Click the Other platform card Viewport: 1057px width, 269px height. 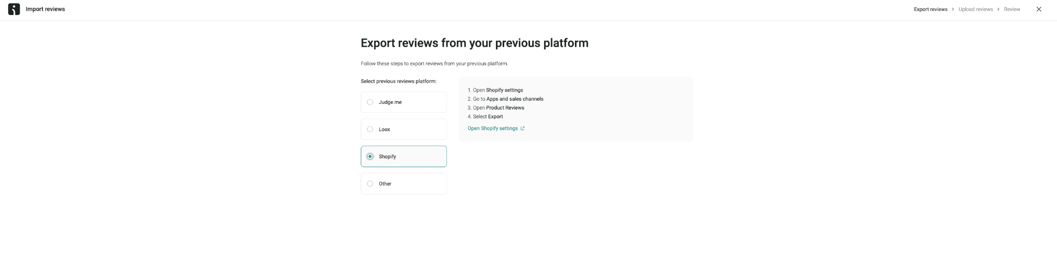click(404, 184)
